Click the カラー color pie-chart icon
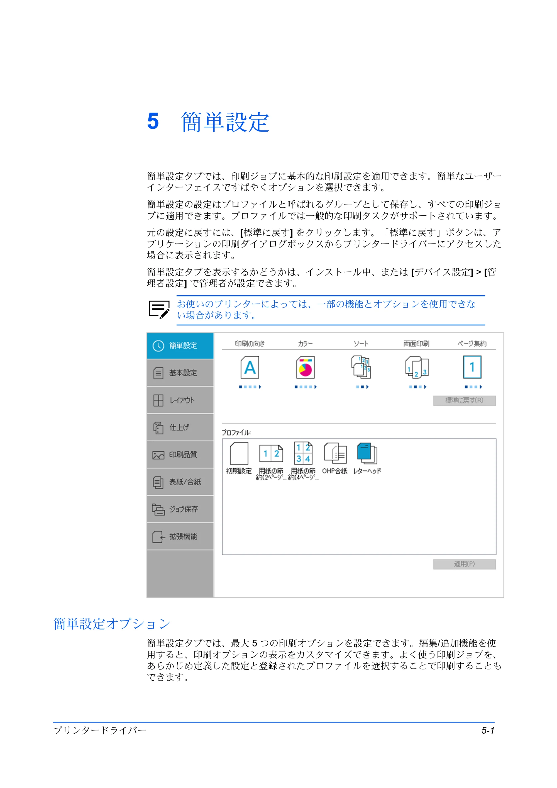Viewport: 557px width, 788px height. pos(305,368)
